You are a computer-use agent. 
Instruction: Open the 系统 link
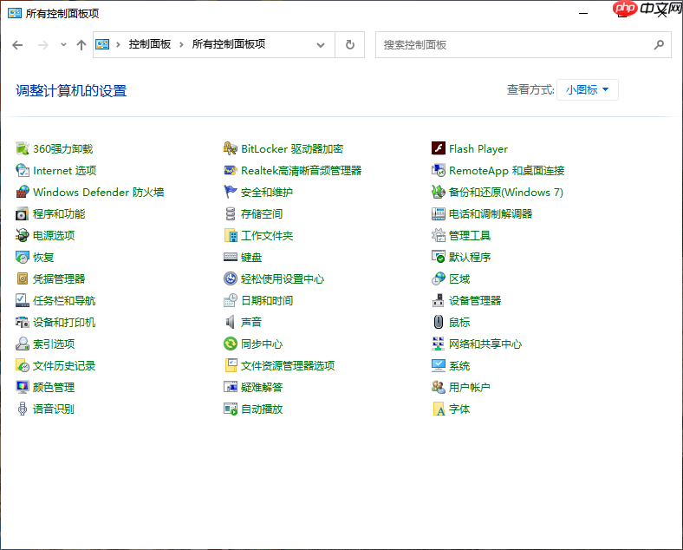[x=459, y=365]
